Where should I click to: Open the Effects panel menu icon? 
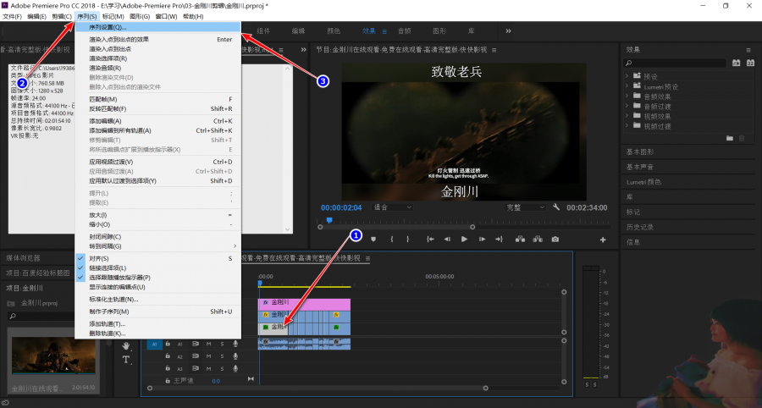coord(748,50)
